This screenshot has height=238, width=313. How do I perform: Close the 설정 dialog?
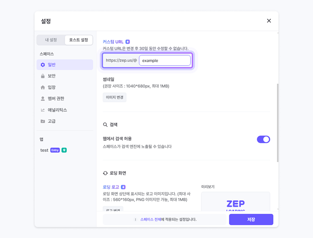click(x=269, y=21)
